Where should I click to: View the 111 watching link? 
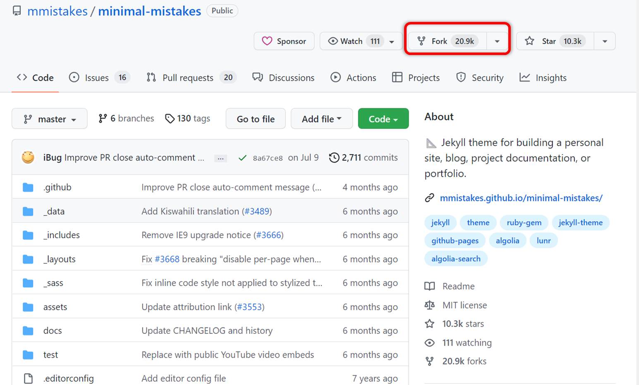tap(458, 343)
